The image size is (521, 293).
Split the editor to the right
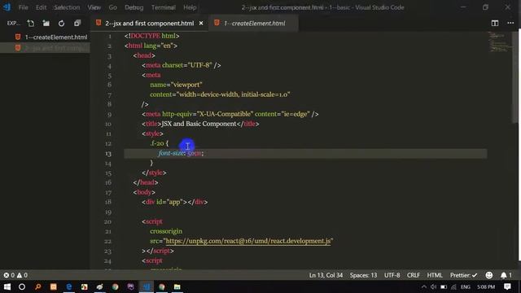[495, 23]
